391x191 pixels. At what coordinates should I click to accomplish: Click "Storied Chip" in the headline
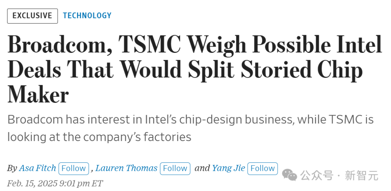coord(302,71)
